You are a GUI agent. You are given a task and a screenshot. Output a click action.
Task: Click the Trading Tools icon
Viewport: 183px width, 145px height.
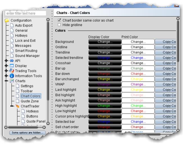click(x=12, y=71)
